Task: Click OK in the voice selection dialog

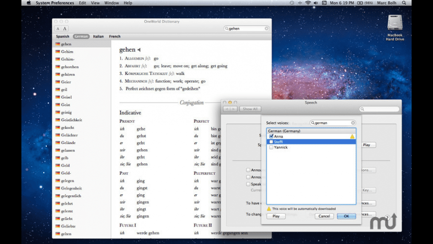Action: (346, 216)
